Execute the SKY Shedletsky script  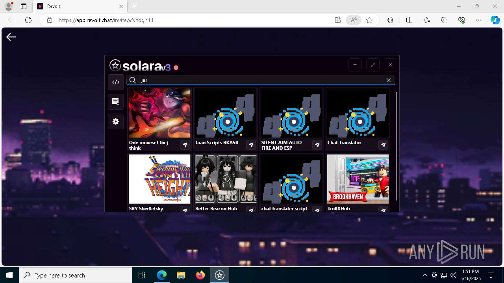click(x=185, y=210)
